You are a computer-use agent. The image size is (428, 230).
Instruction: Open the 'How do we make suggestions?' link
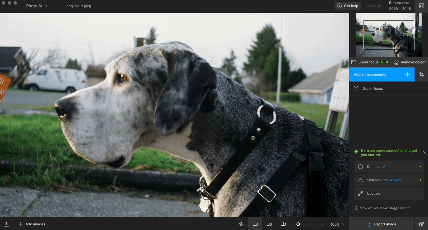pos(385,208)
